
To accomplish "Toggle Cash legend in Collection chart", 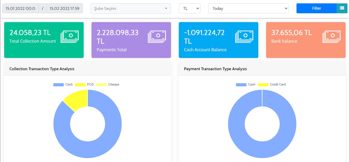I will click(63, 85).
